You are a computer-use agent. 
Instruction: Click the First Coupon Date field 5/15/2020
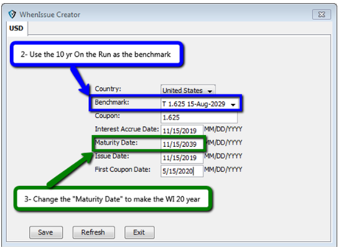coord(182,171)
